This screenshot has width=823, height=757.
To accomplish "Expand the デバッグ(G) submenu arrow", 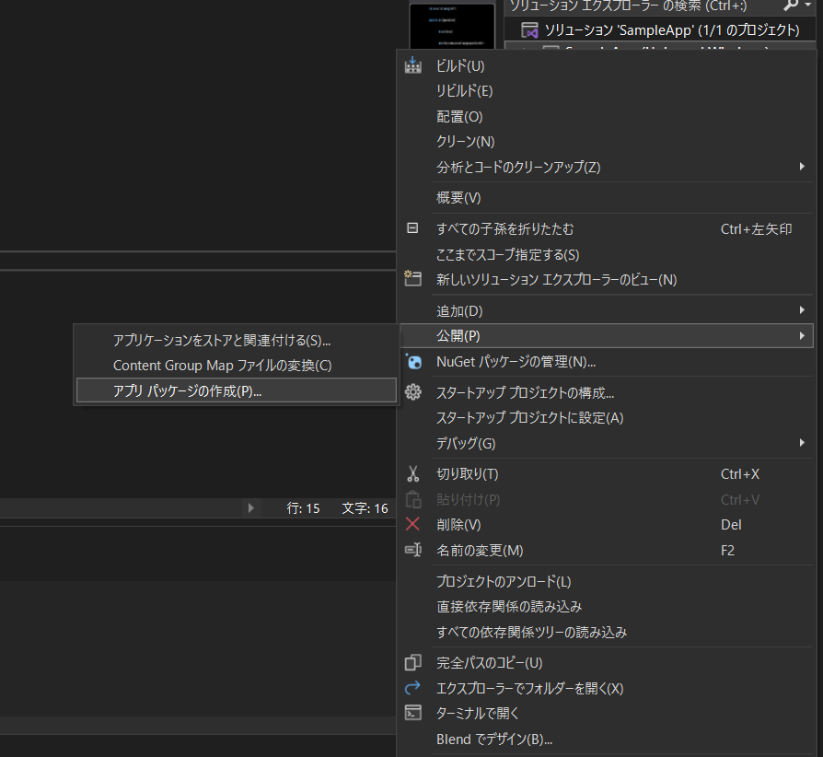I will coord(802,443).
